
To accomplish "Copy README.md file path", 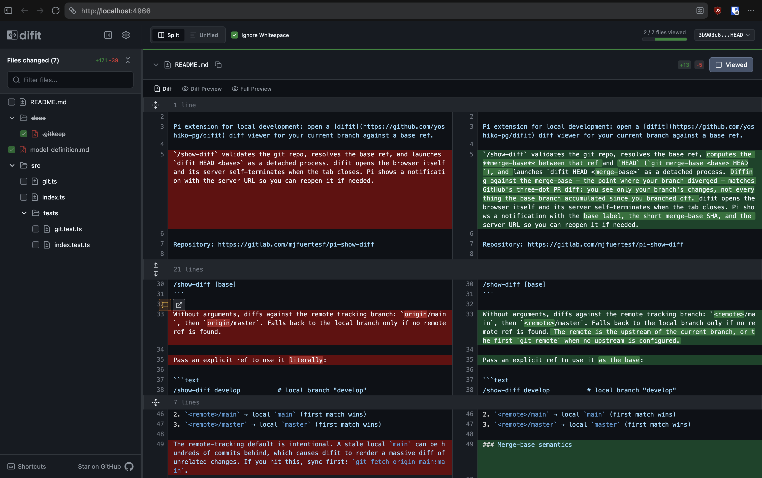I will (218, 65).
